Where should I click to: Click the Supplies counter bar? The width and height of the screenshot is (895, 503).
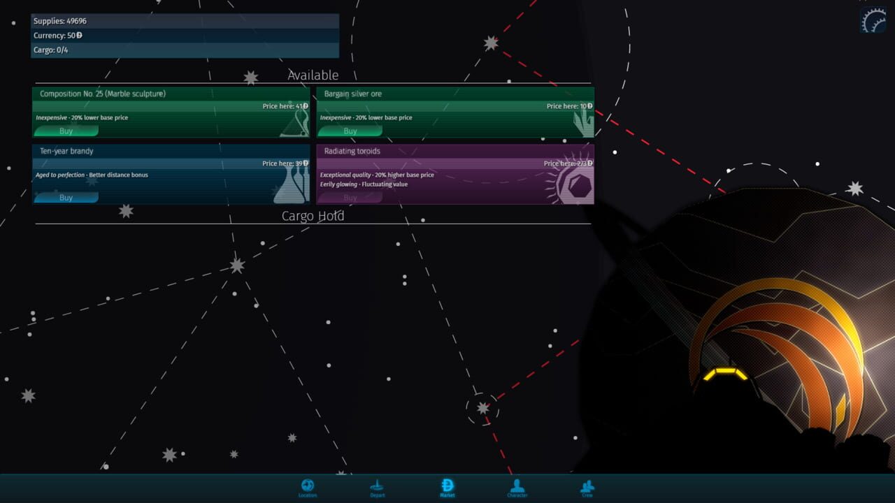[185, 21]
